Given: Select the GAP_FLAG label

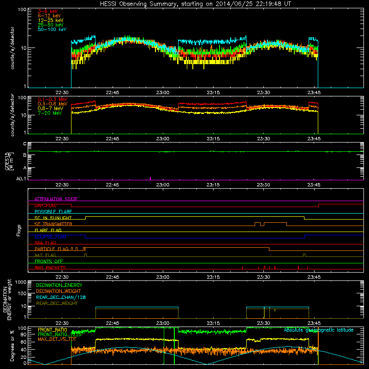Looking at the screenshot, I should coord(45,205).
